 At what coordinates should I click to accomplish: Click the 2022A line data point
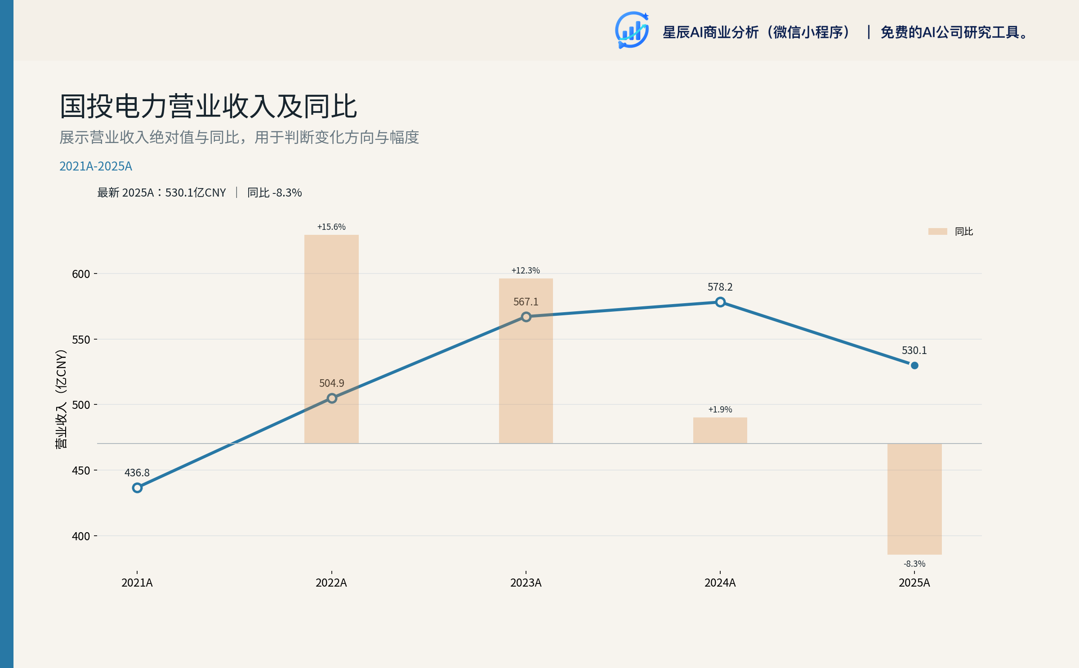pyautogui.click(x=332, y=398)
